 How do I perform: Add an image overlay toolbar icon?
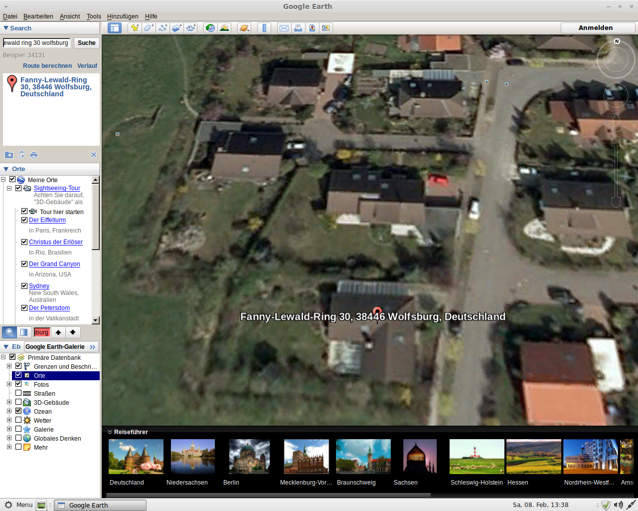click(177, 28)
